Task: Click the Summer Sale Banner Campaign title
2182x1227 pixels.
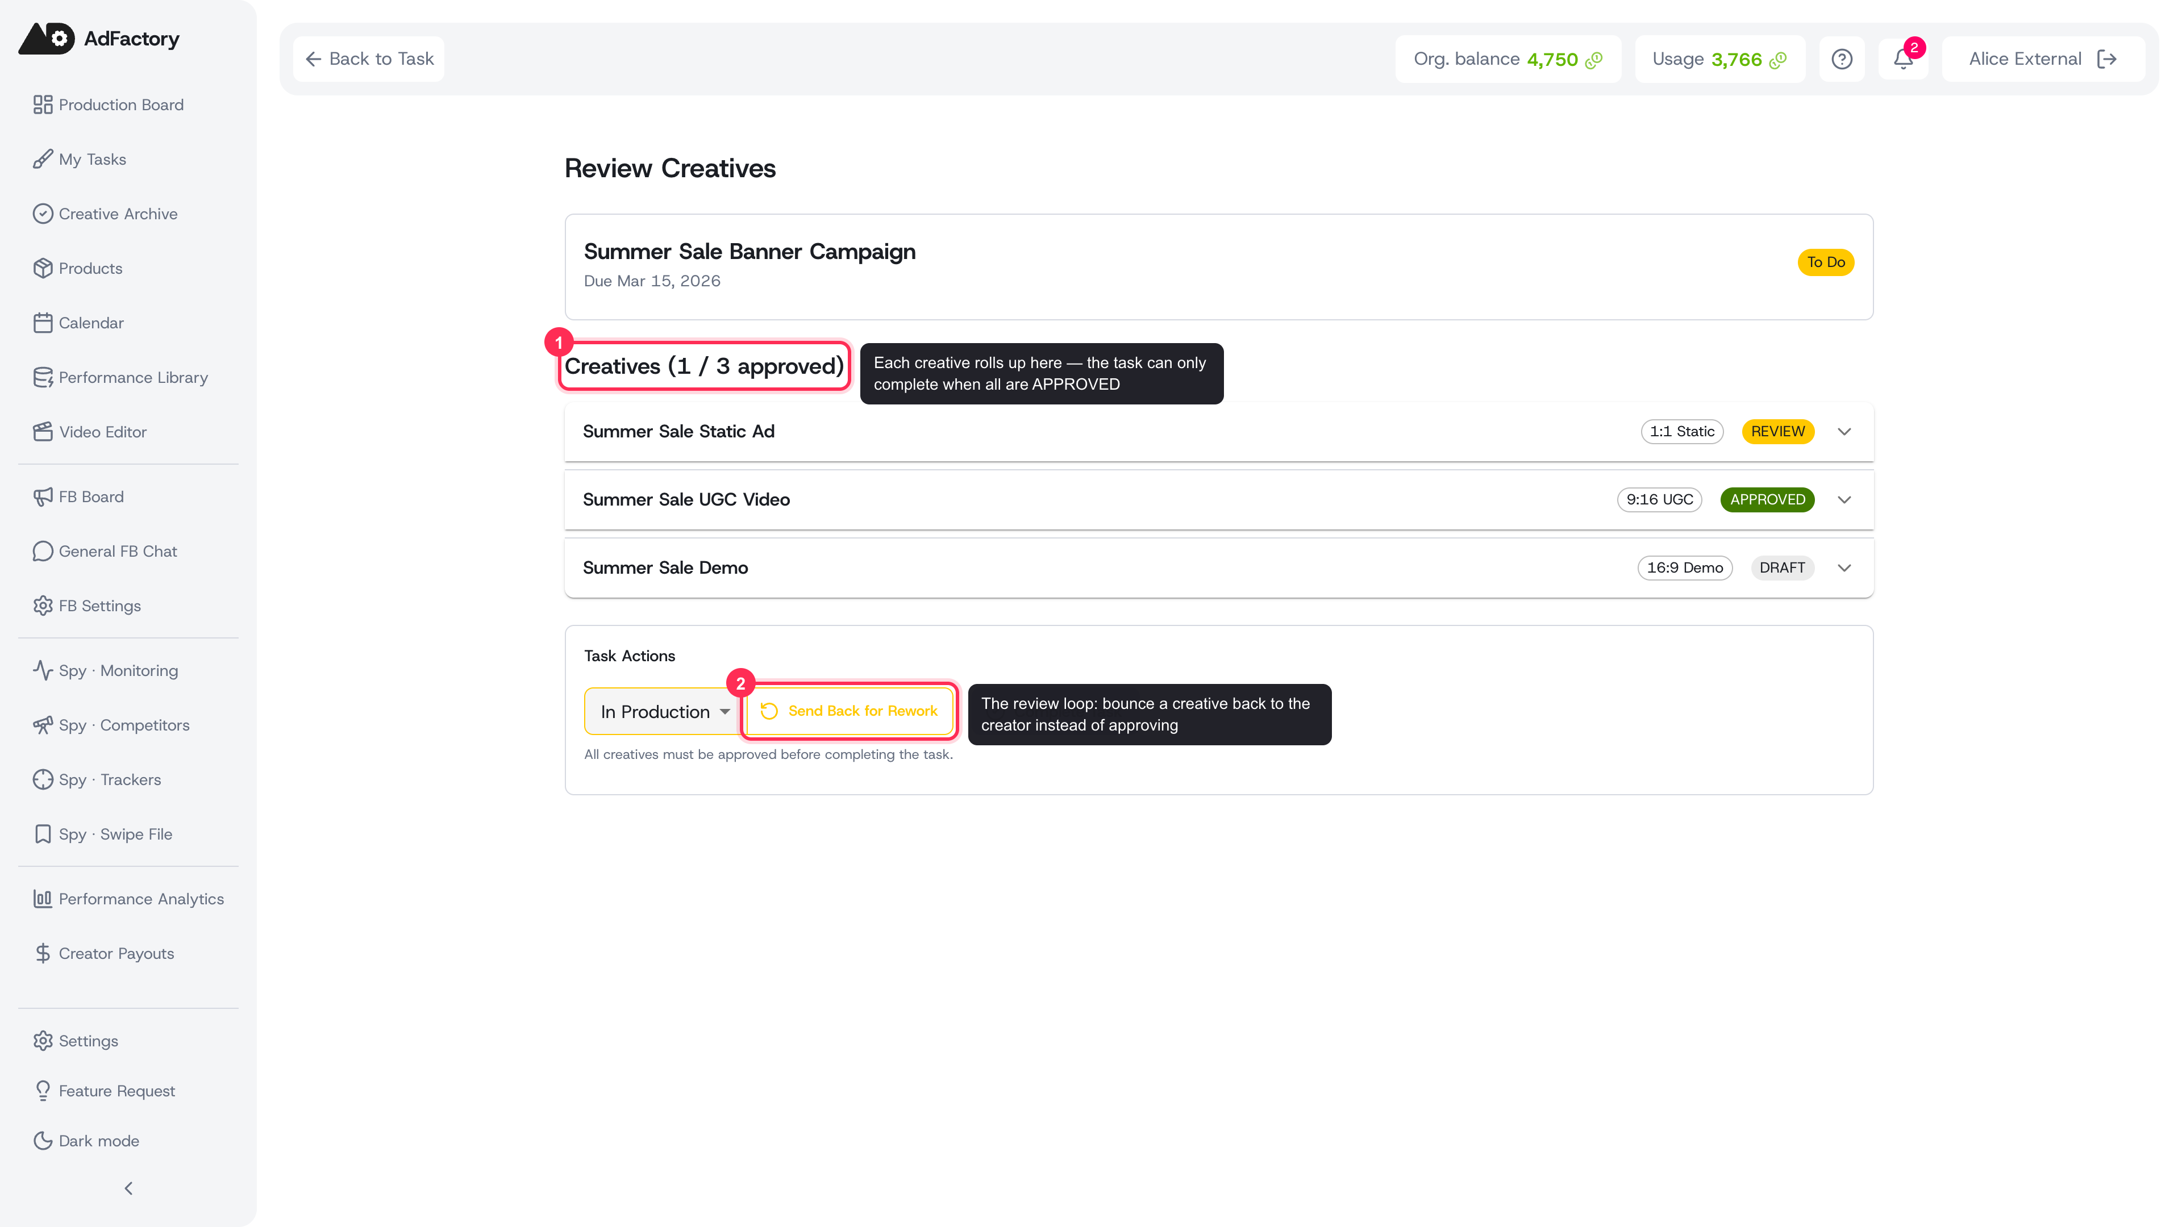Action: click(x=749, y=252)
